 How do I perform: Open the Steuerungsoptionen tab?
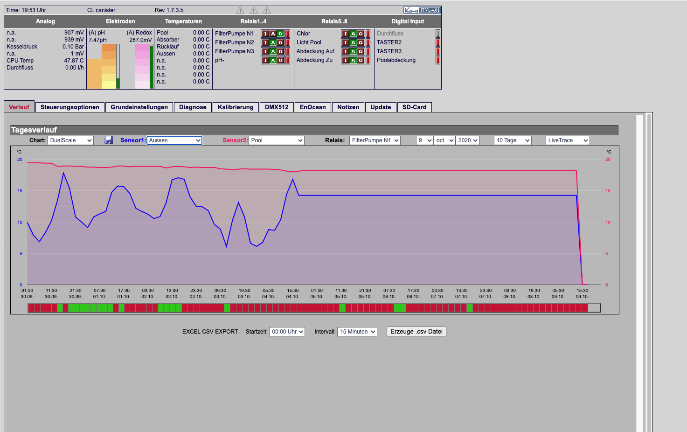70,107
